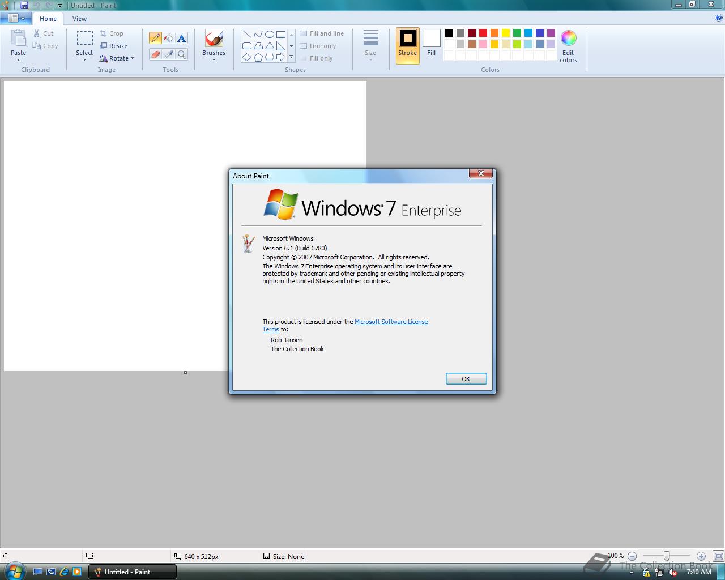This screenshot has height=580, width=725.
Task: Choose the Triangle shape
Action: tap(270, 46)
